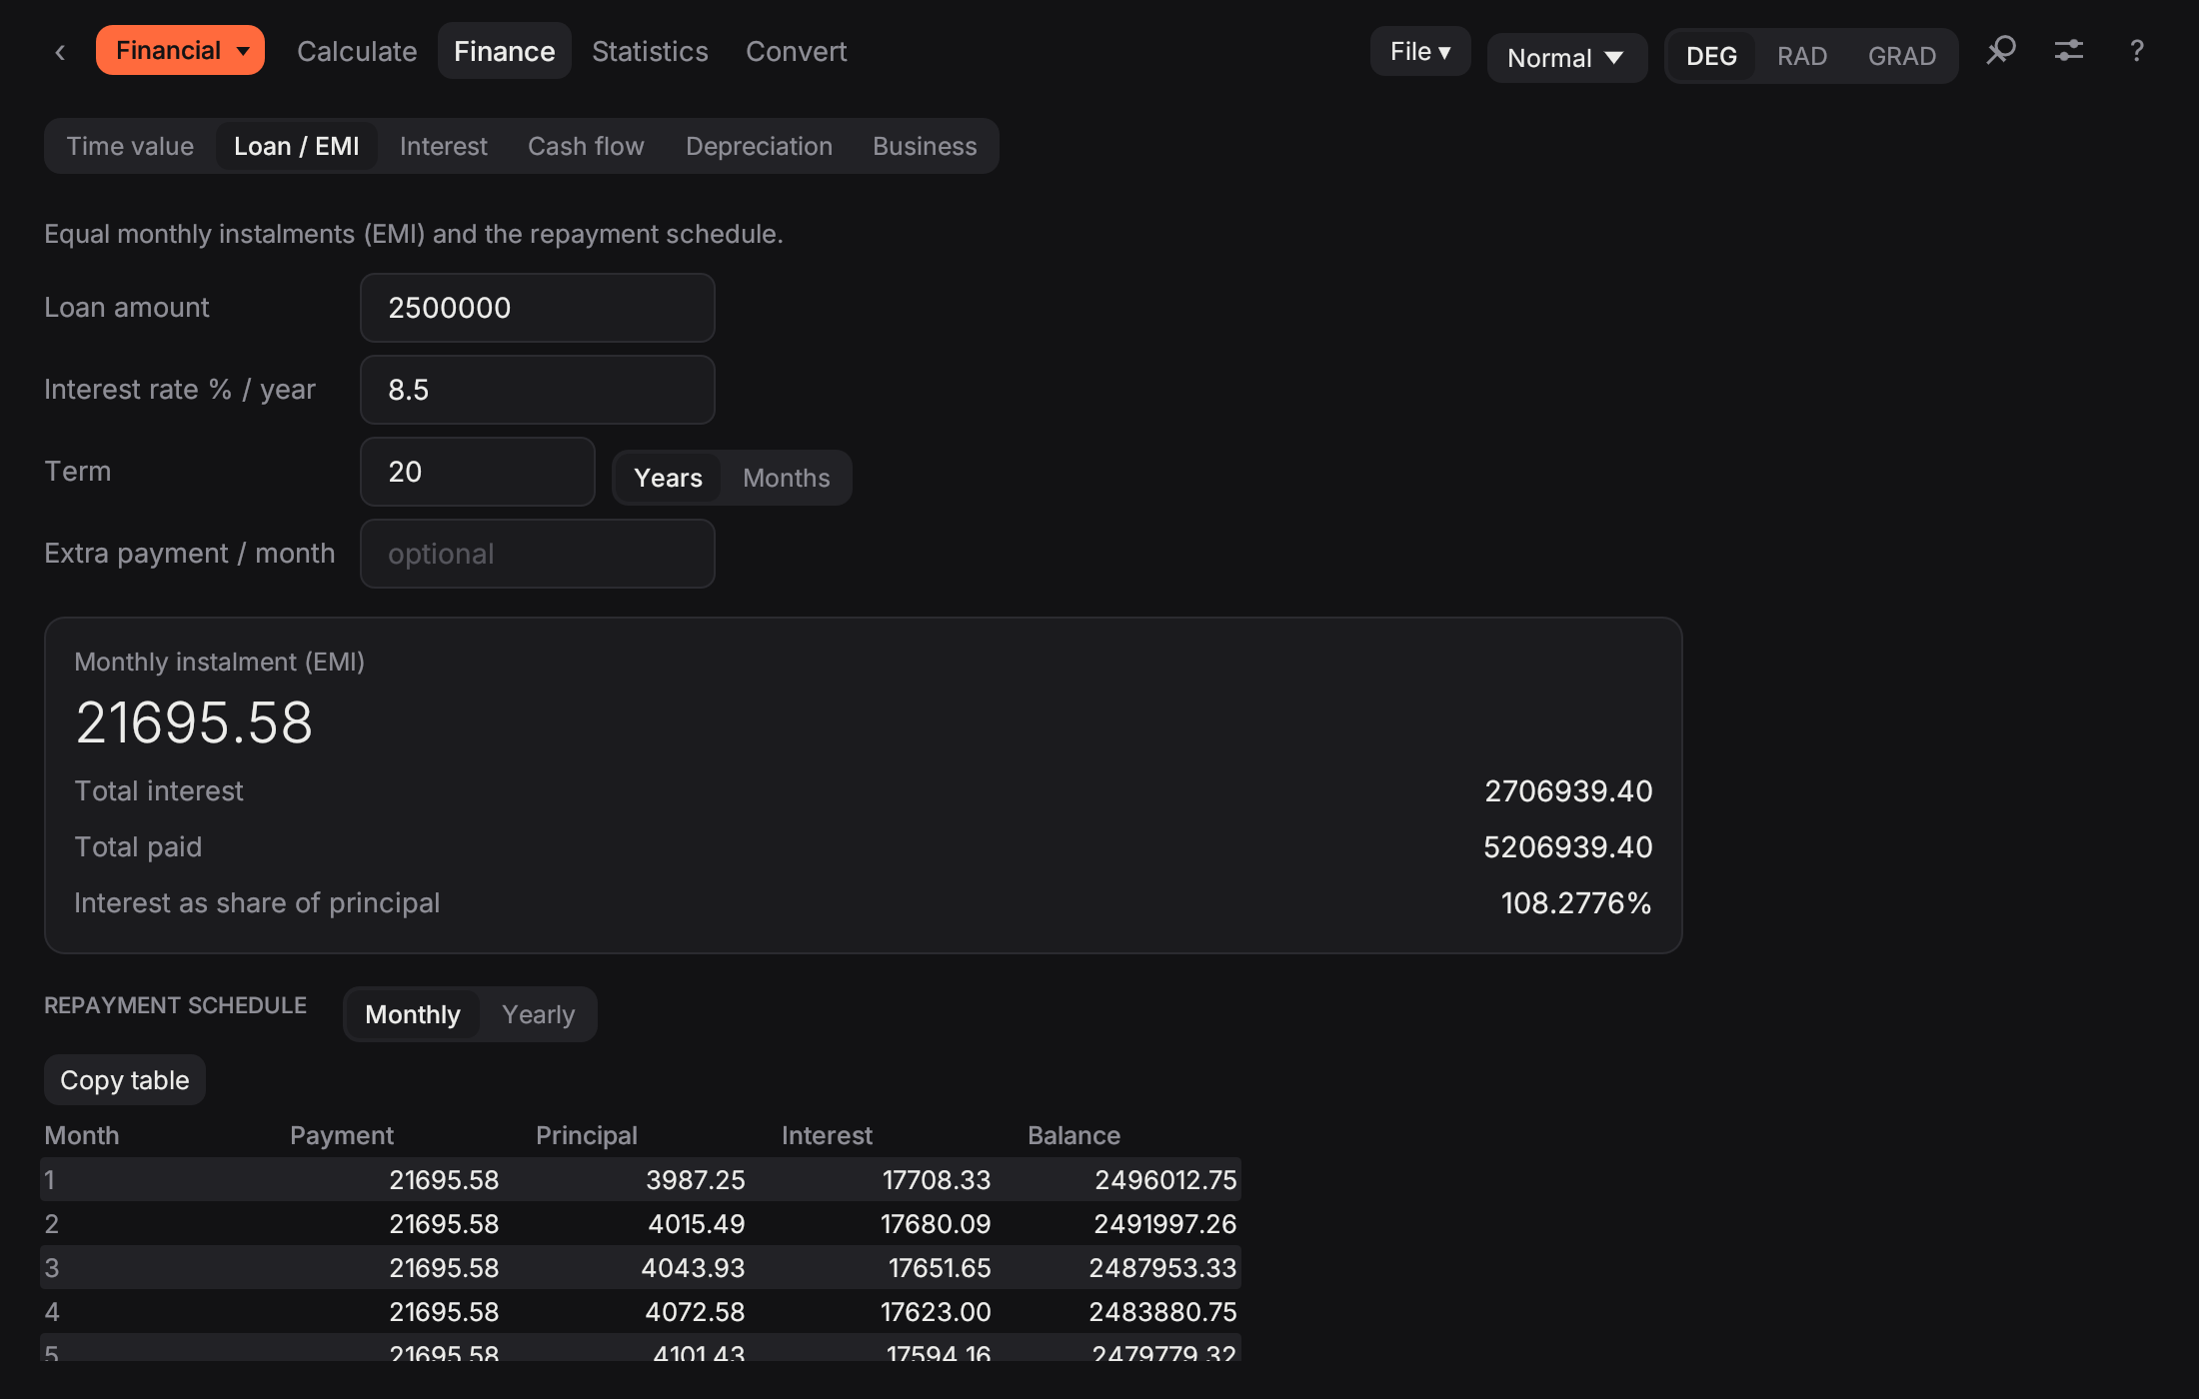Open the Financial mode dropdown
Screen dimensions: 2199x1399
click(x=180, y=50)
